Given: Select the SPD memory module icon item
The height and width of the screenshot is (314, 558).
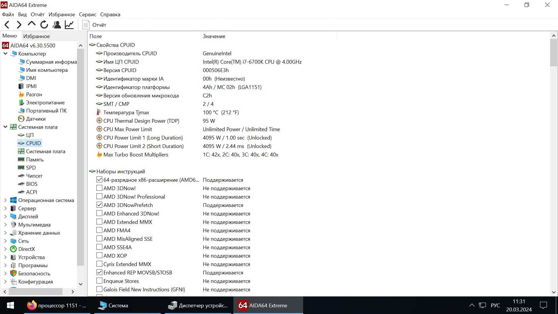Looking at the screenshot, I should pyautogui.click(x=21, y=167).
